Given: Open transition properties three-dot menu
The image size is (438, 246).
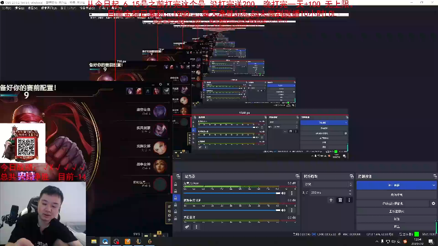Looking at the screenshot, I should pyautogui.click(x=349, y=200).
